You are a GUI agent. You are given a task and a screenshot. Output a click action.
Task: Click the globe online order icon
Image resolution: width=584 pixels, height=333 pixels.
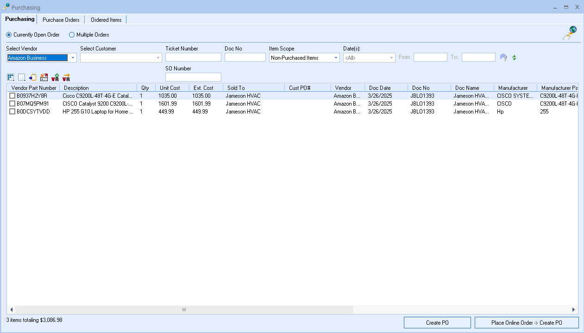coord(570,32)
